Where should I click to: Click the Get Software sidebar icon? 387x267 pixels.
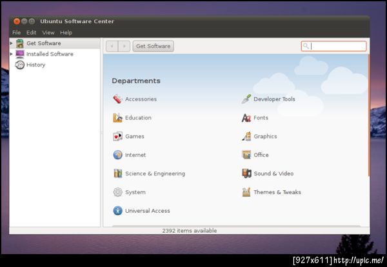pyautogui.click(x=20, y=43)
